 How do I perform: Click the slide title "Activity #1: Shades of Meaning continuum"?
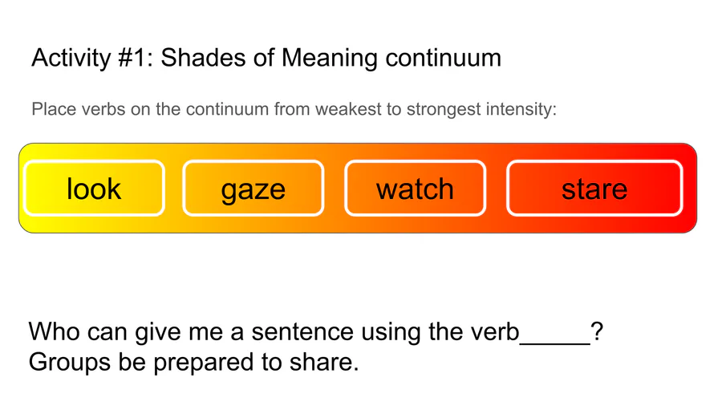tap(266, 58)
